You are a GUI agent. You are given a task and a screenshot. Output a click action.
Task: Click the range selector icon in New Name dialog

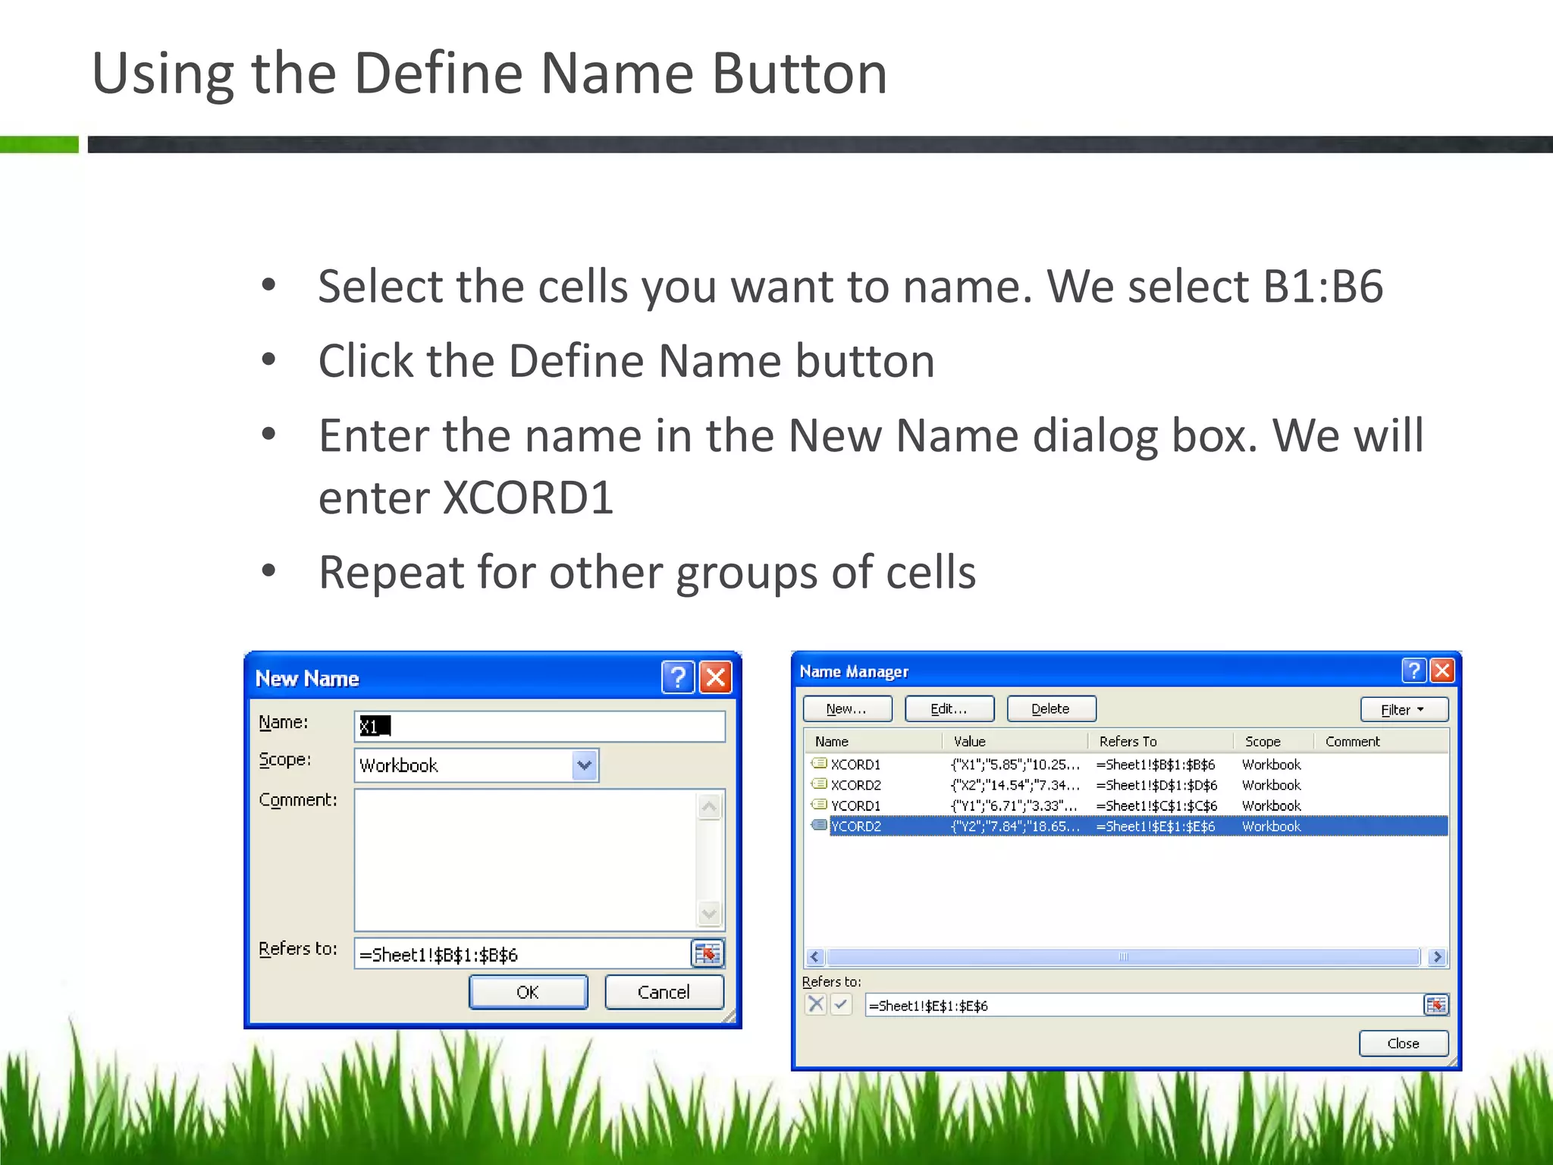[x=707, y=953]
